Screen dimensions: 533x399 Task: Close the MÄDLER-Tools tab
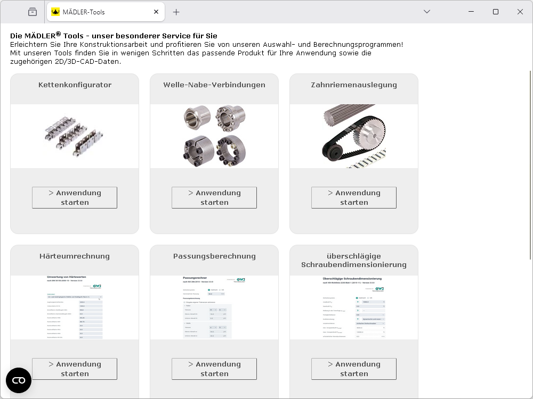pos(156,12)
